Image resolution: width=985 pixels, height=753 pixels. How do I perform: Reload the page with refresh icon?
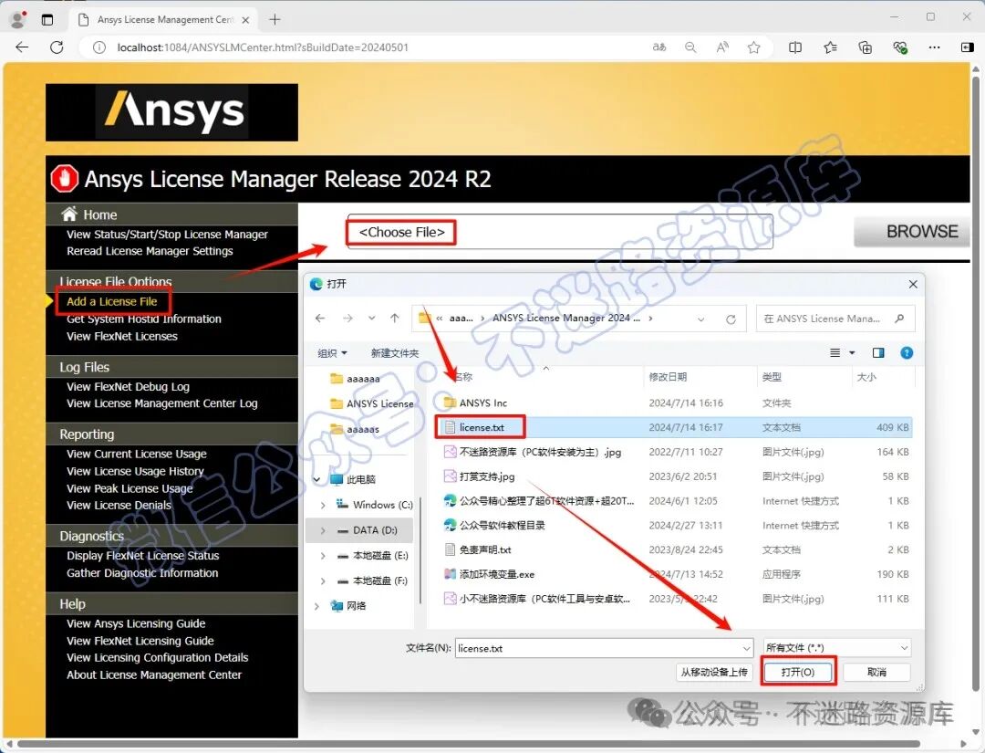(57, 47)
